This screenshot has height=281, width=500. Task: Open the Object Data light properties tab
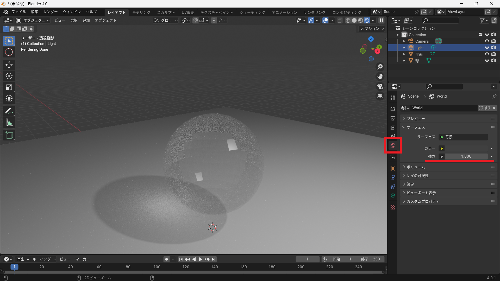pos(393,196)
